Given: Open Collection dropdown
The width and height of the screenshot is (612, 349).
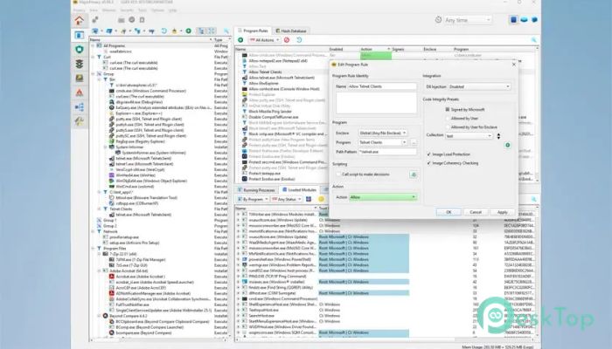Looking at the screenshot, I should [x=469, y=136].
